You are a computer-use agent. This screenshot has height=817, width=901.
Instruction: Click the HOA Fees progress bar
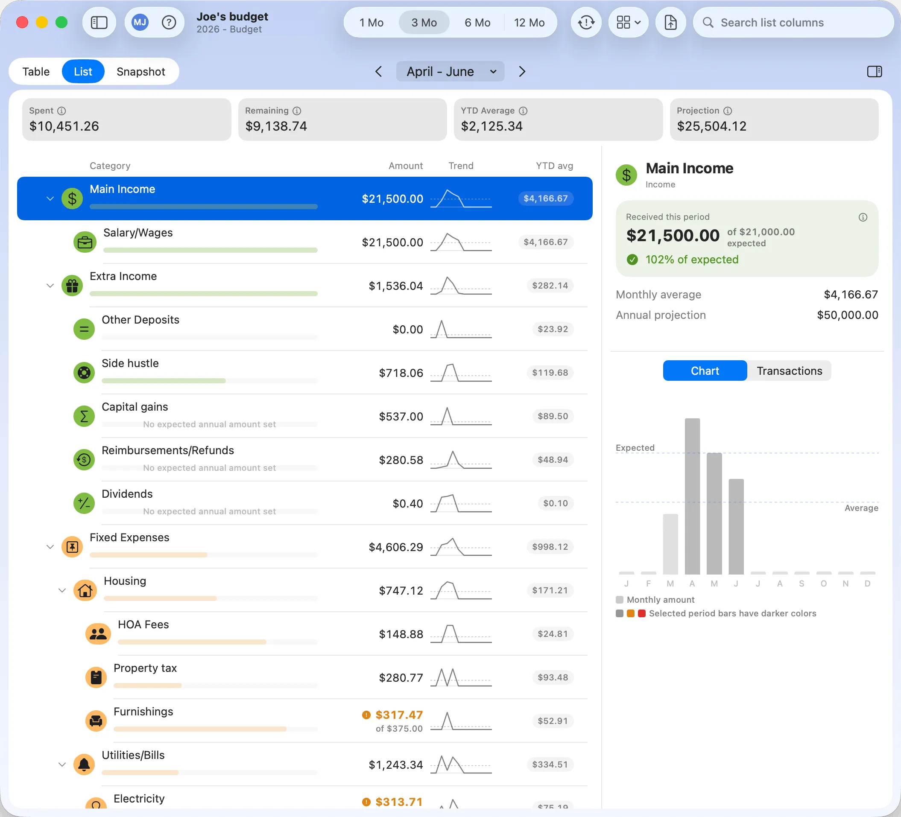(218, 642)
